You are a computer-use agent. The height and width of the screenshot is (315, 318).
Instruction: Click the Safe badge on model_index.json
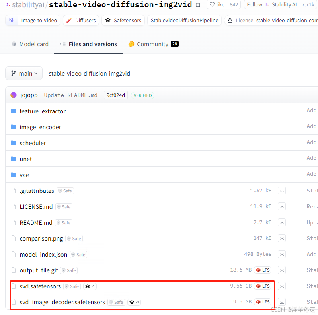pyautogui.click(x=78, y=255)
